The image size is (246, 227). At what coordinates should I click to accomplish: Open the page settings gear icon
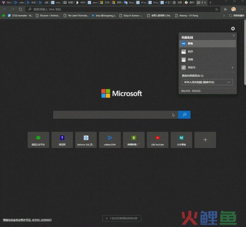pyautogui.click(x=233, y=29)
